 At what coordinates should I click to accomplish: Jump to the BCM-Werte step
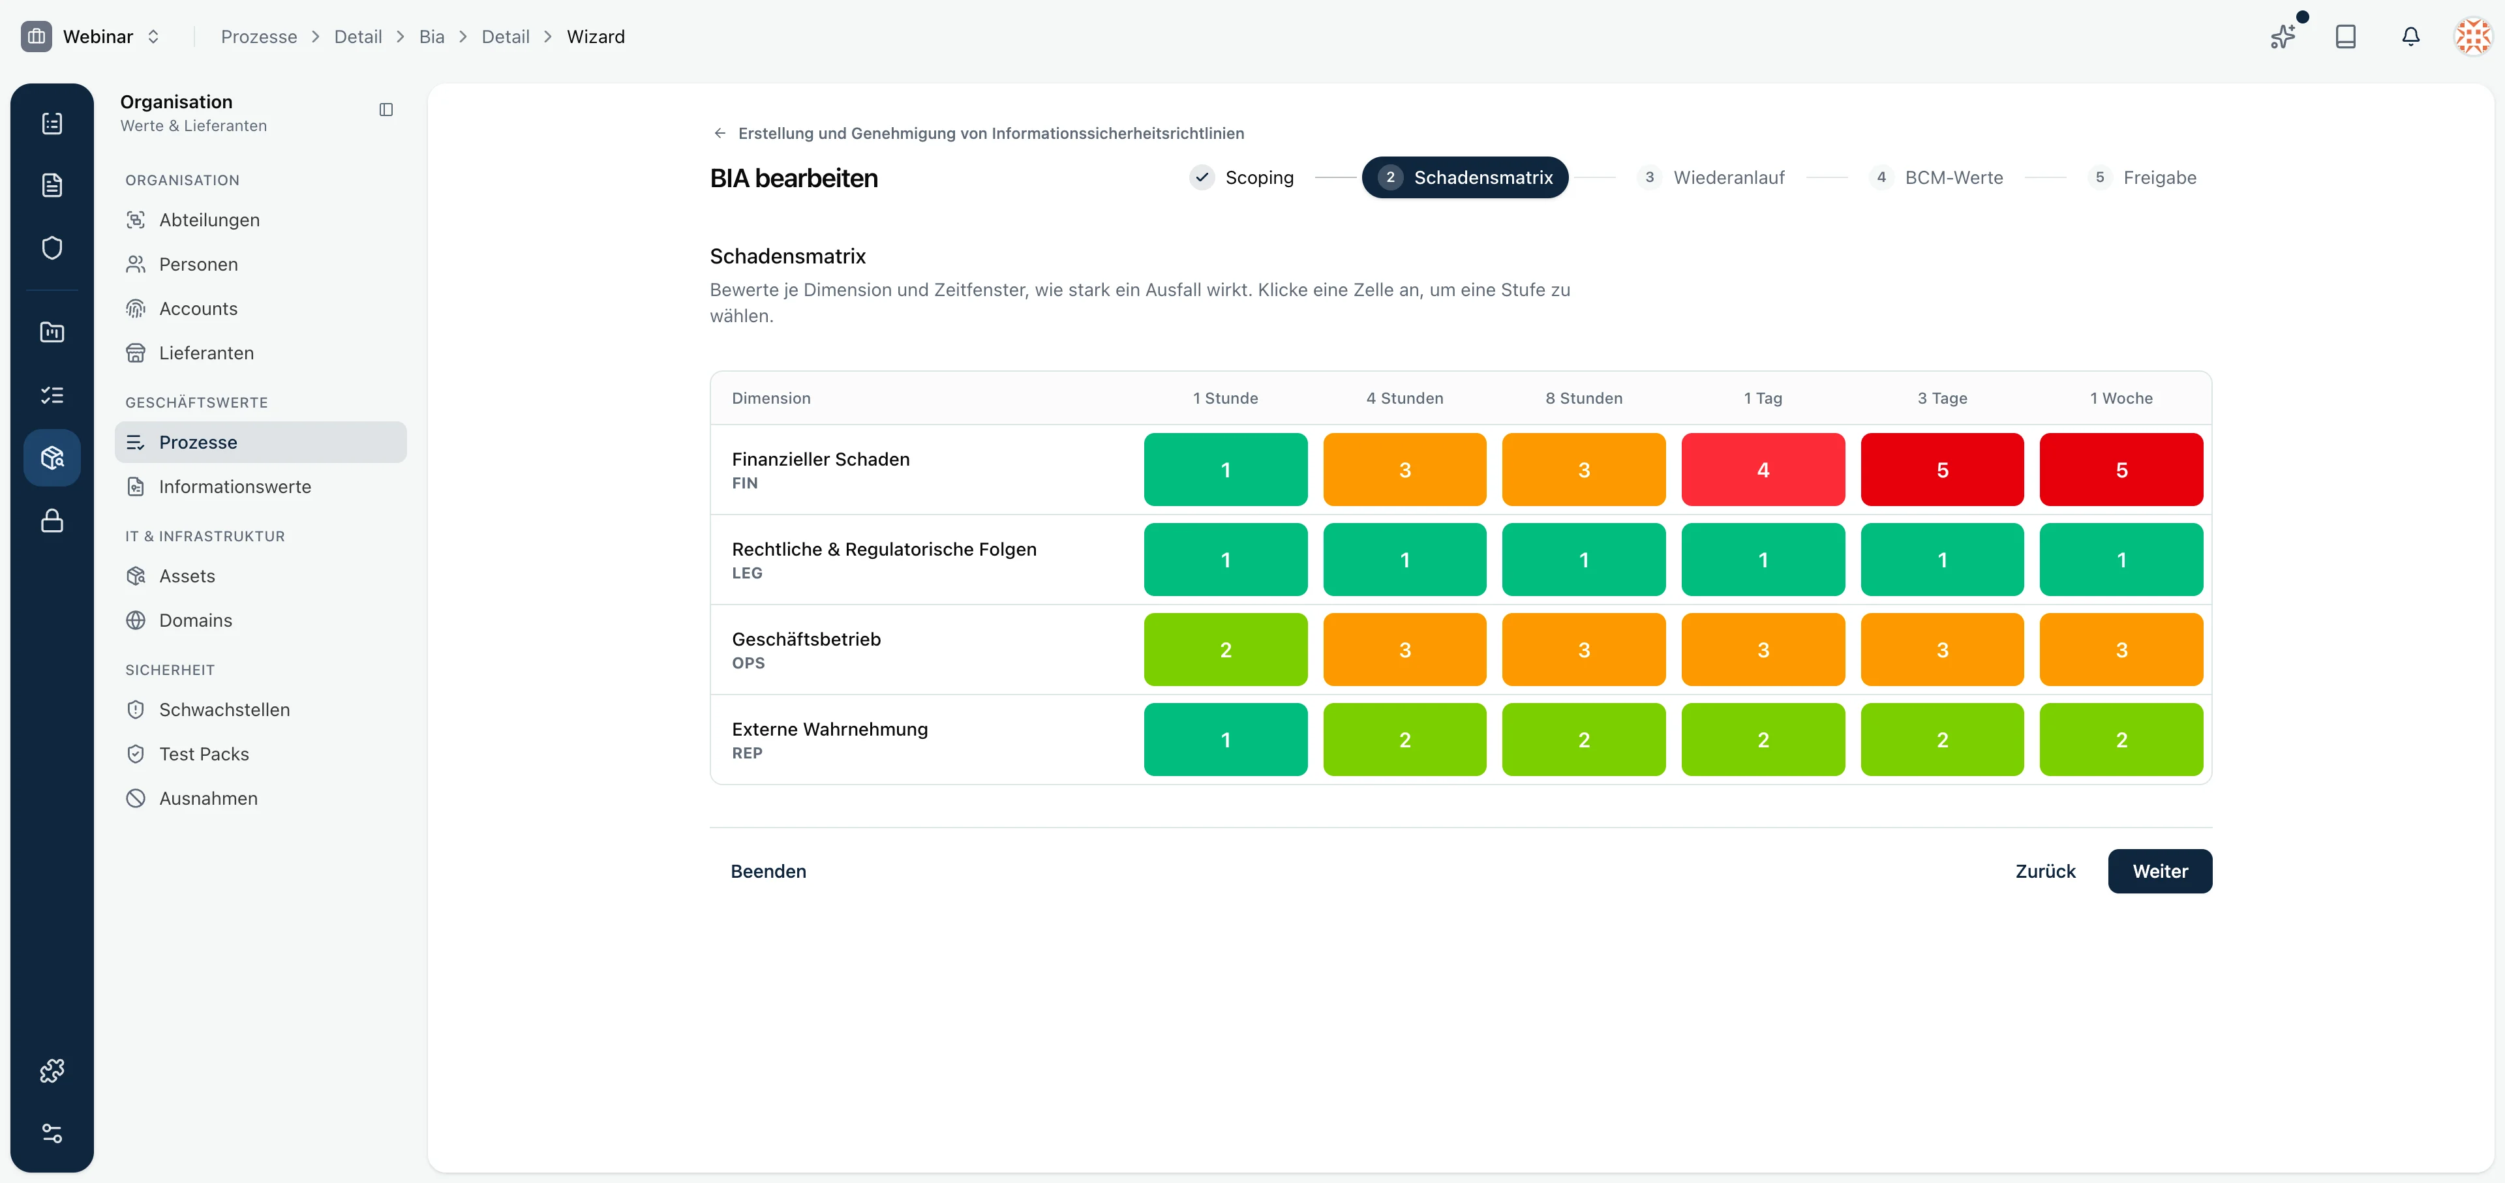[x=1936, y=178]
